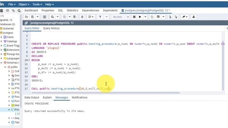The height and width of the screenshot is (128, 228).
Task: Click code line 17 CALL statement
Action: pos(71,89)
